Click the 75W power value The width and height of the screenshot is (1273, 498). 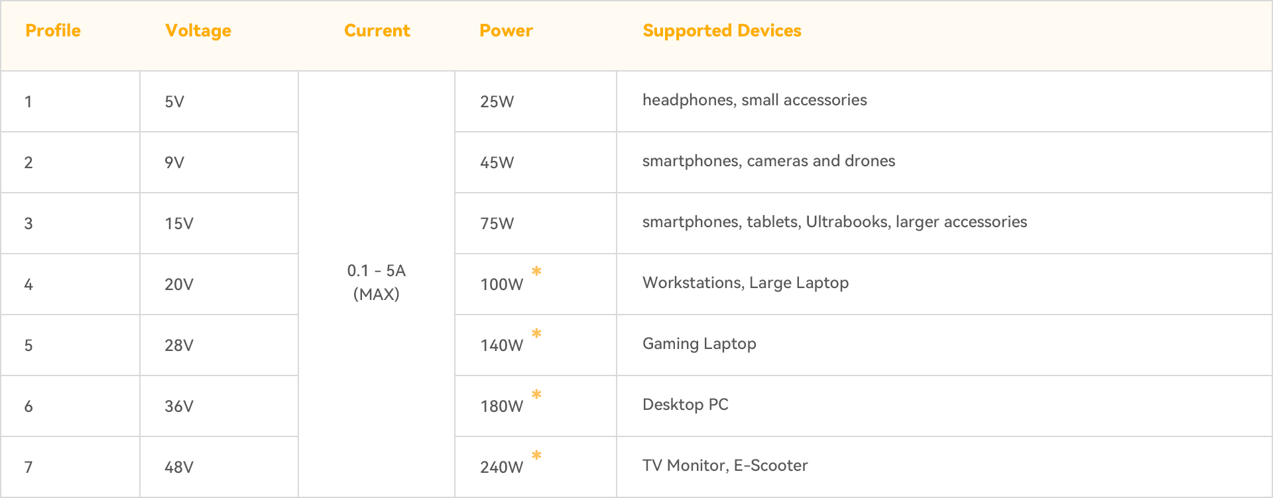coord(497,223)
